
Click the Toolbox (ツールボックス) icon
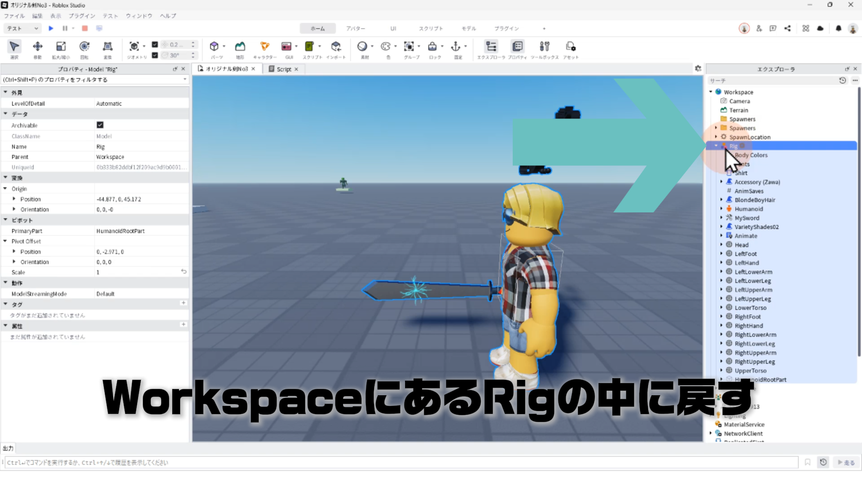pos(544,47)
